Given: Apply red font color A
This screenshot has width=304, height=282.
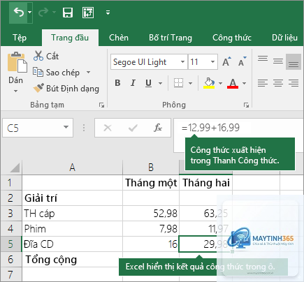Looking at the screenshot, I should click(x=233, y=83).
